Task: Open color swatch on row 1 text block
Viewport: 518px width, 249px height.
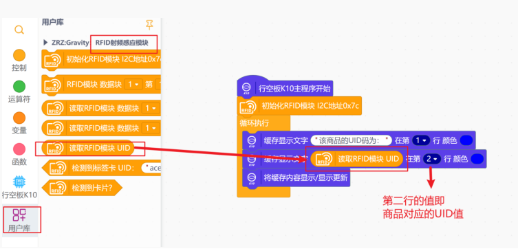Action: [466, 140]
